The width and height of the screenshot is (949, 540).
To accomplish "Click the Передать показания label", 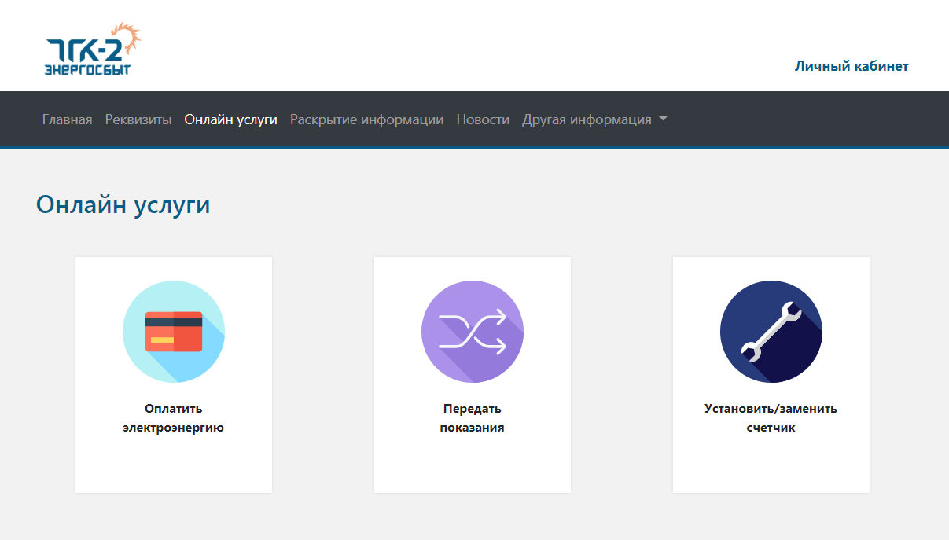I will (473, 418).
